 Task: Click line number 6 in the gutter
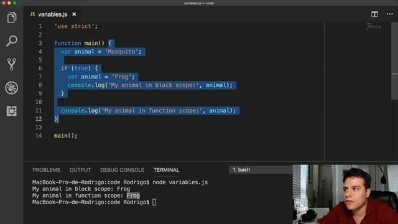[x=40, y=68]
